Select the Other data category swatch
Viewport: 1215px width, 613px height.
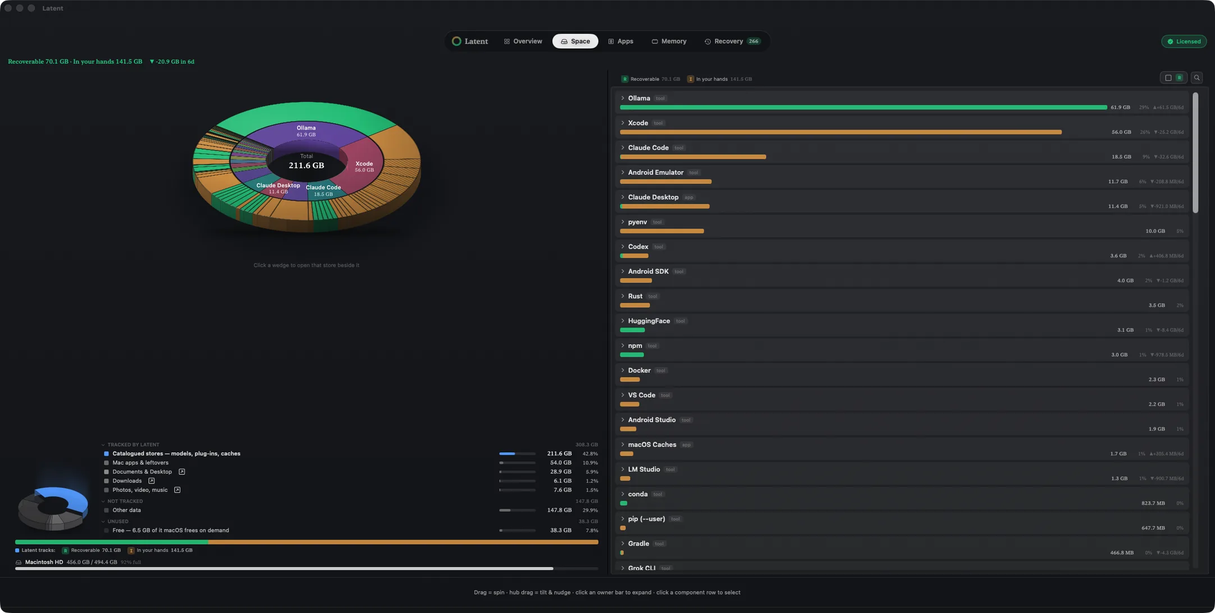pos(106,510)
